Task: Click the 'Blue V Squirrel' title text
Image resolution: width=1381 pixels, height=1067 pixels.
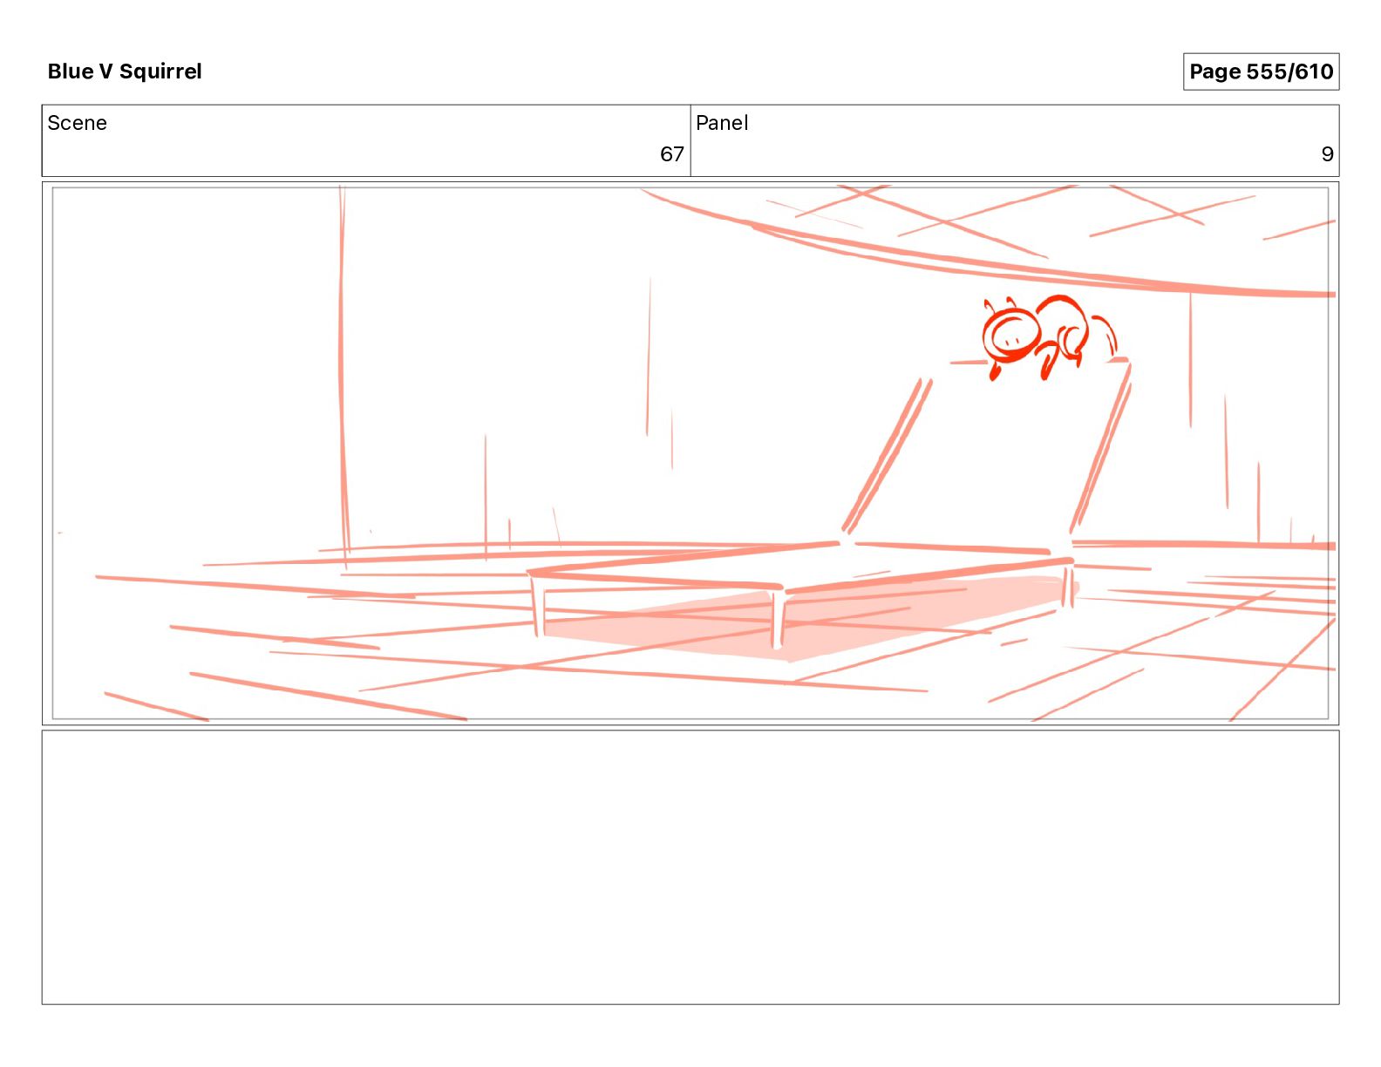Action: coord(125,71)
